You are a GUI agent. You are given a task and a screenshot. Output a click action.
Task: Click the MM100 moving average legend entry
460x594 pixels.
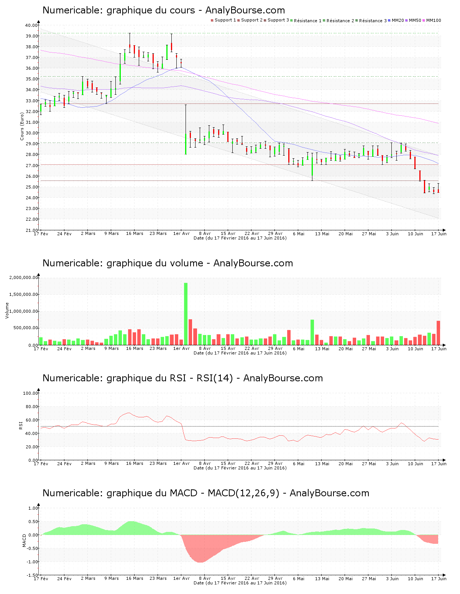coord(432,20)
